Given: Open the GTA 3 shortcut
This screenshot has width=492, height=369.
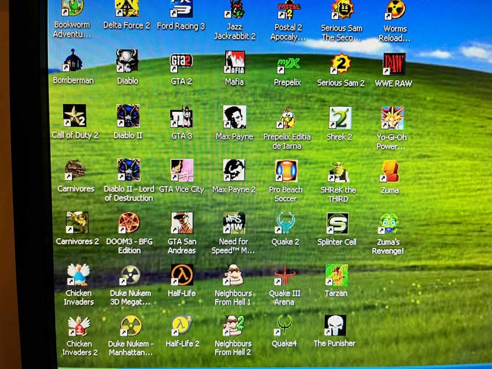Looking at the screenshot, I should [181, 116].
